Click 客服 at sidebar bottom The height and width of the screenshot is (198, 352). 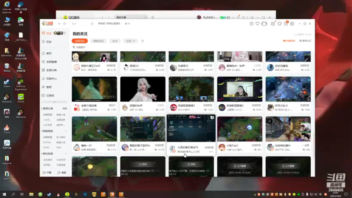(x=62, y=172)
